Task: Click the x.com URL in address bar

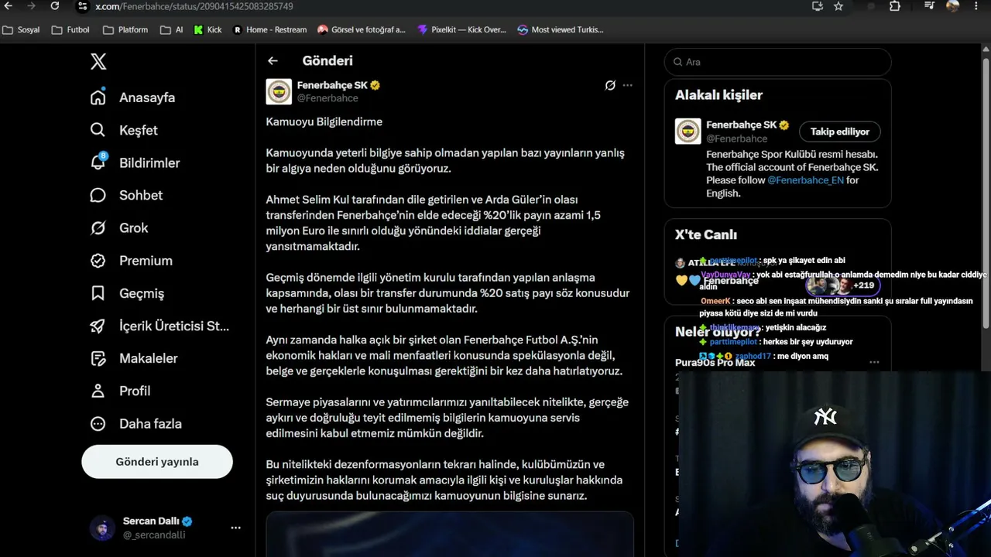Action: point(194,6)
